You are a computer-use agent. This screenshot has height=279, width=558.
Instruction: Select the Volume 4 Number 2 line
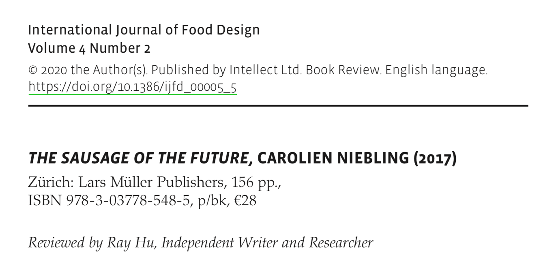tap(89, 49)
